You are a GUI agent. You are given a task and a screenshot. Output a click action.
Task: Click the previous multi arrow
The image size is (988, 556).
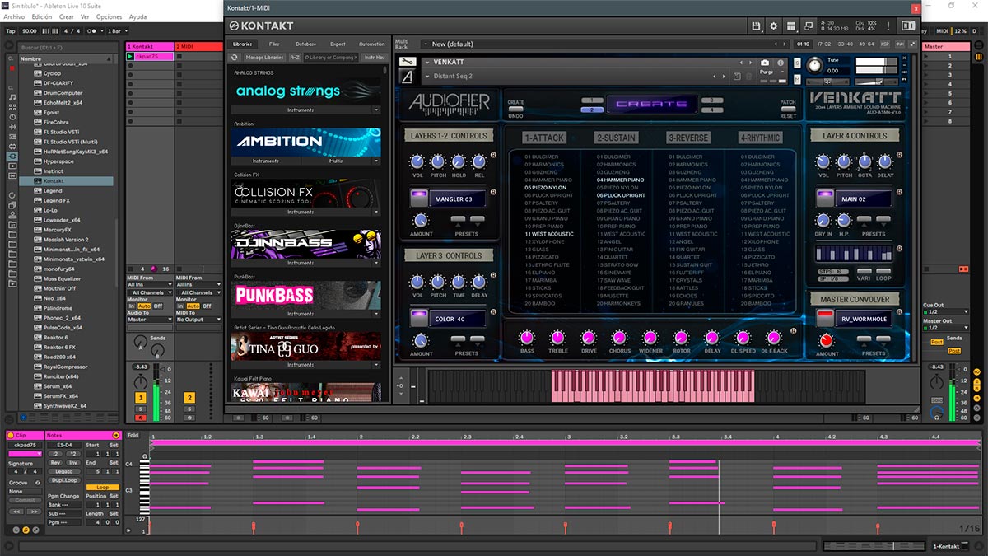point(776,44)
